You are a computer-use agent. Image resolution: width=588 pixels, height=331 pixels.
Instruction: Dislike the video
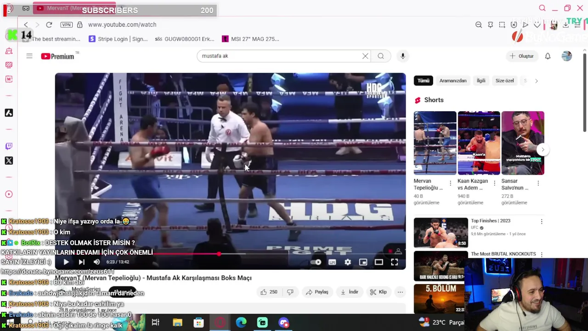point(290,292)
